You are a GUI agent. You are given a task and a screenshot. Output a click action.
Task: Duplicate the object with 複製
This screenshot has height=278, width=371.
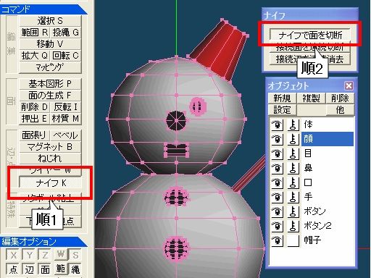pos(311,98)
